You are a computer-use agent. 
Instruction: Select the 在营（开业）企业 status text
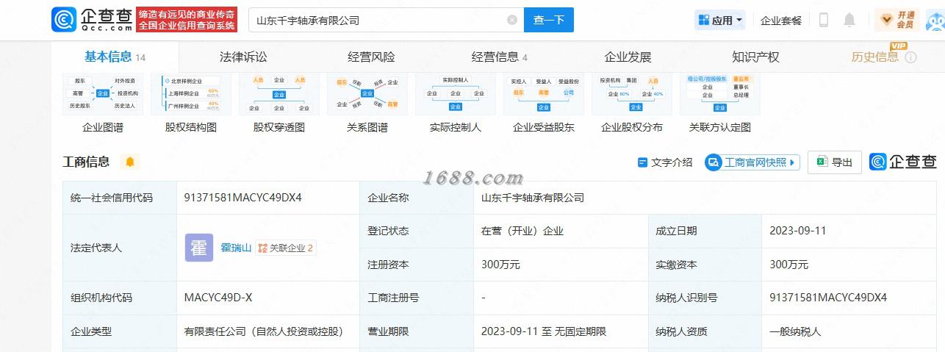pos(522,231)
